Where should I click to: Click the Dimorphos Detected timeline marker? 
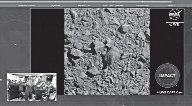click(26, 2)
